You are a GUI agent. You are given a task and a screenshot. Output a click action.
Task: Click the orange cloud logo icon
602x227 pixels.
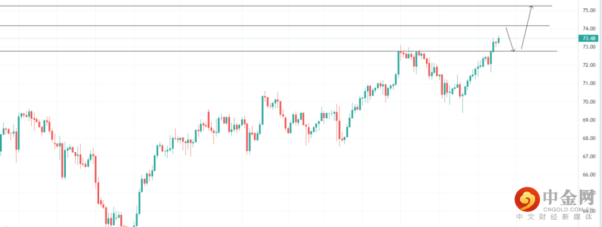[526, 199]
